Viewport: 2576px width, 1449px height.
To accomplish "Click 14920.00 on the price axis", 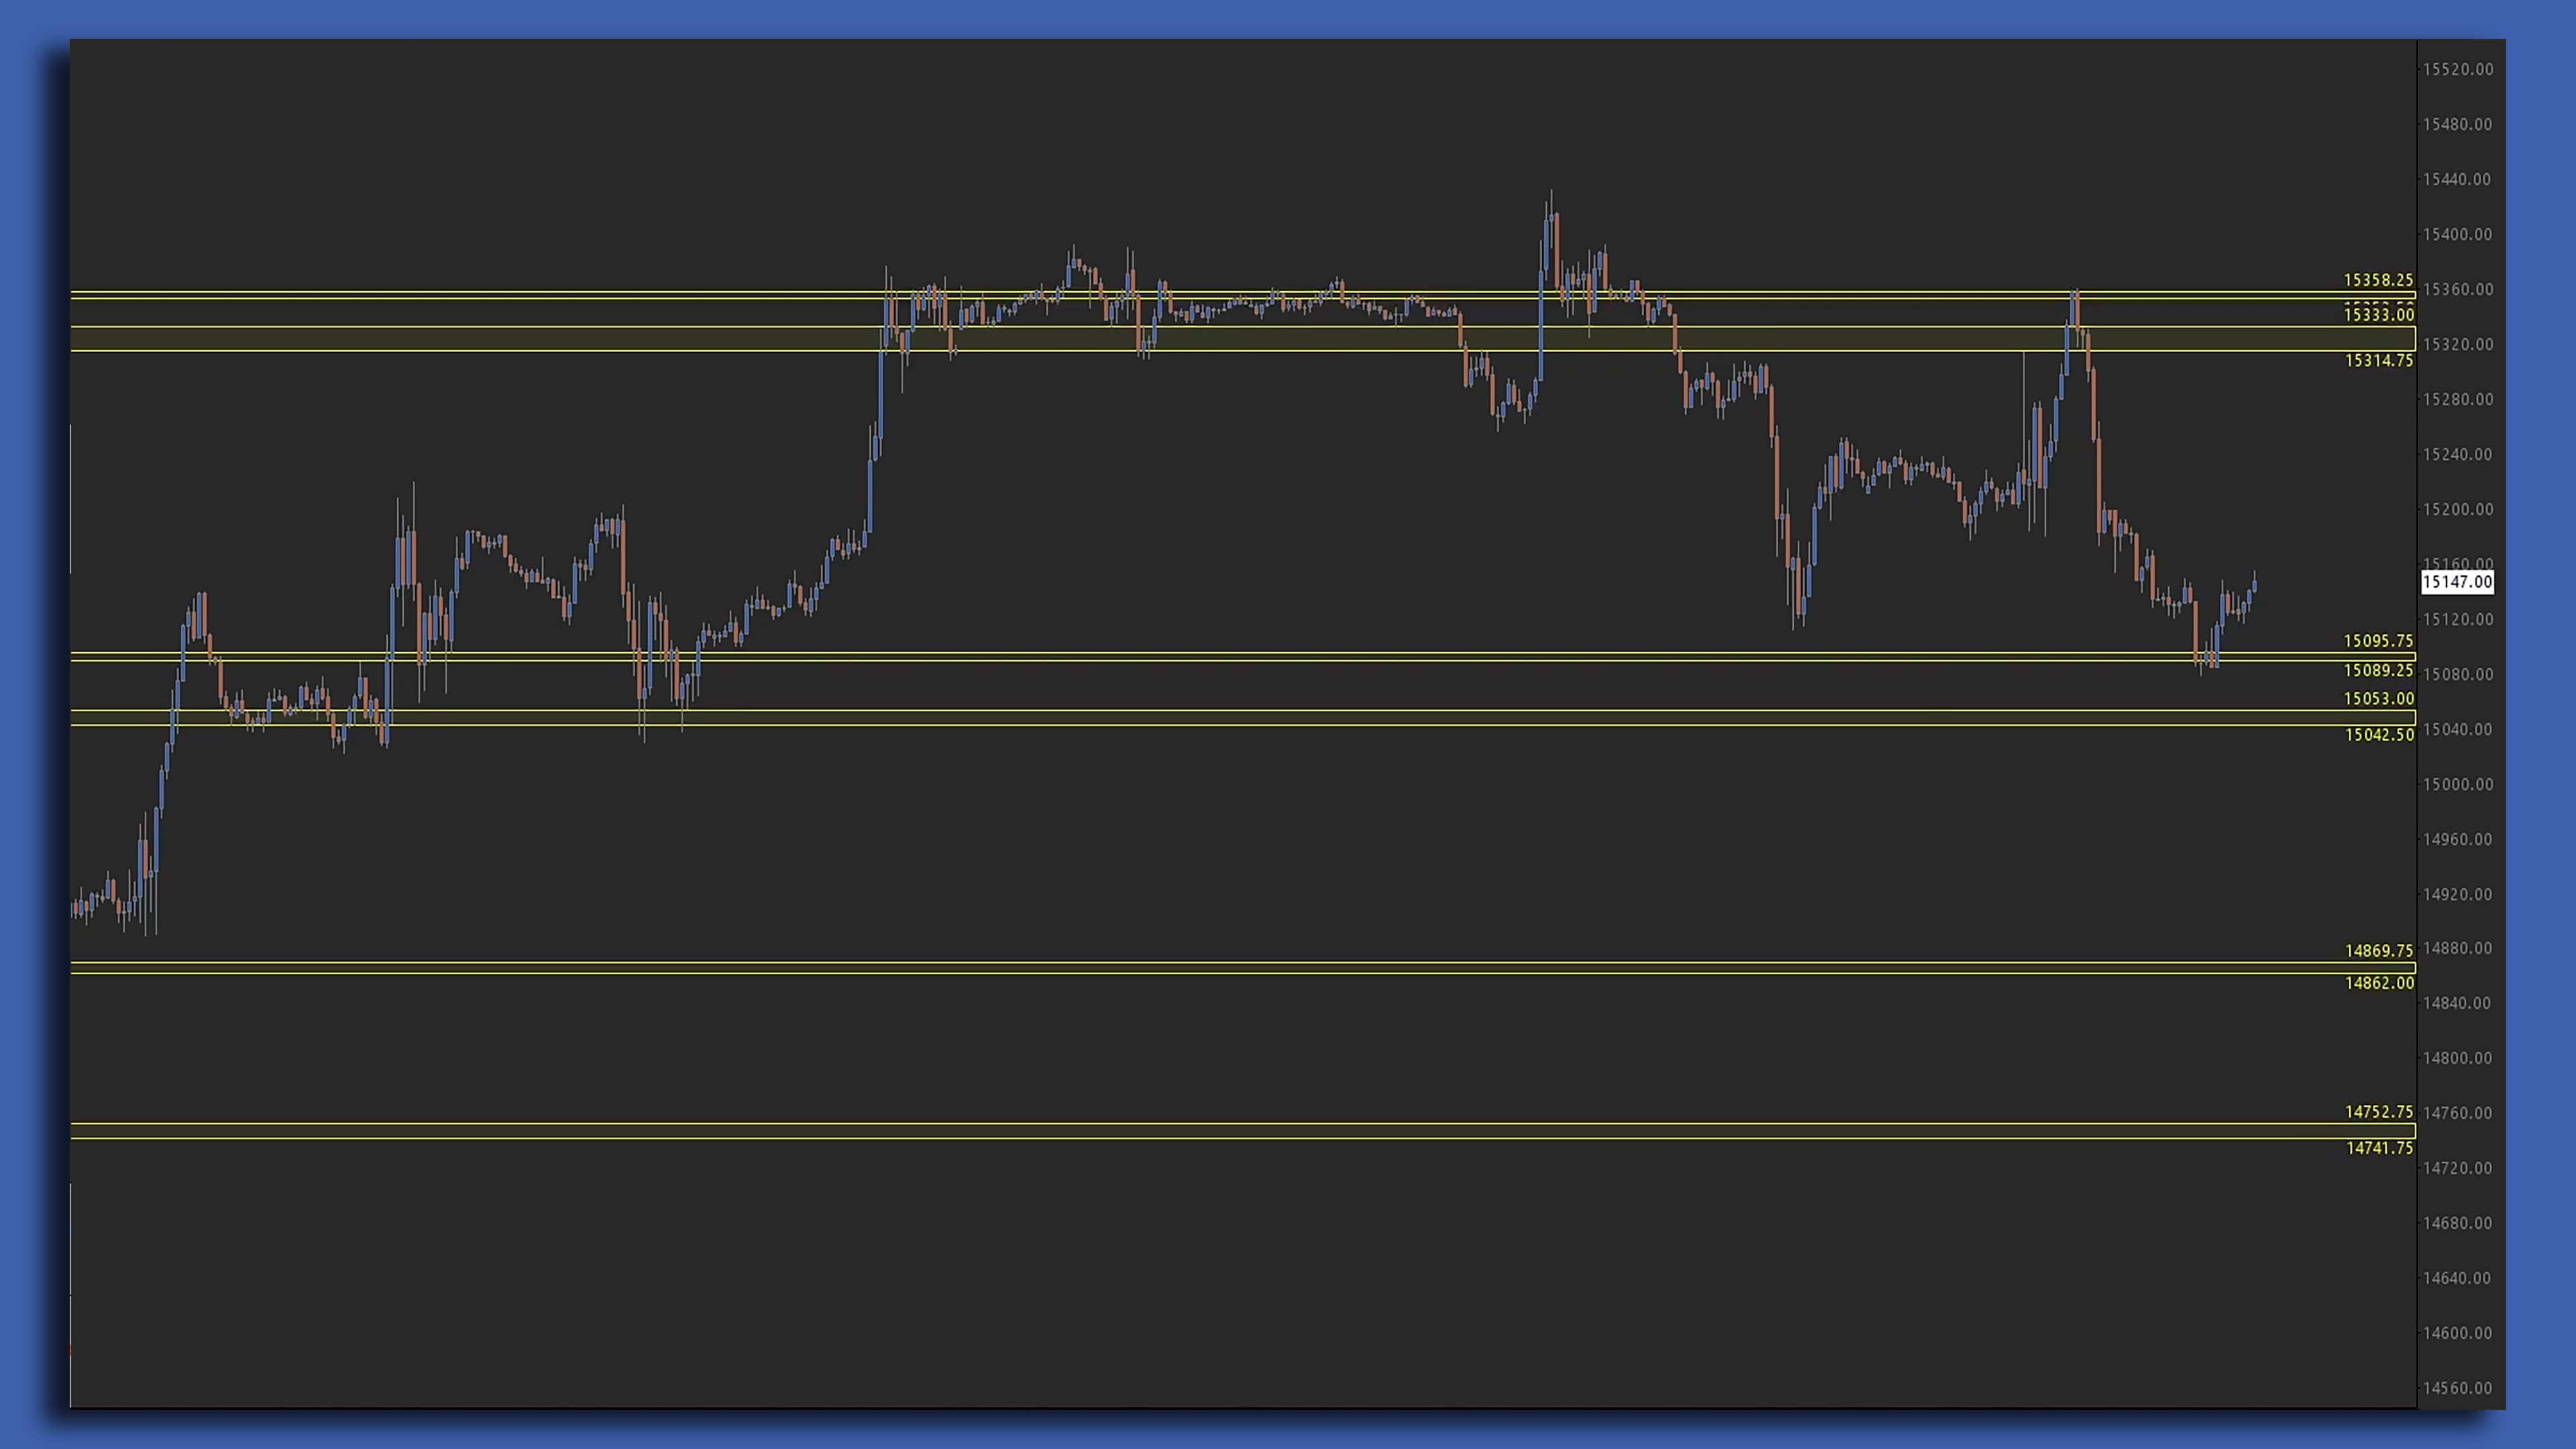I will (2457, 894).
